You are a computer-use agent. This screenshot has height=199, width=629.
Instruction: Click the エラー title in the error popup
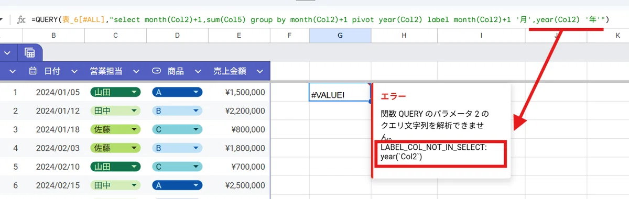click(393, 97)
